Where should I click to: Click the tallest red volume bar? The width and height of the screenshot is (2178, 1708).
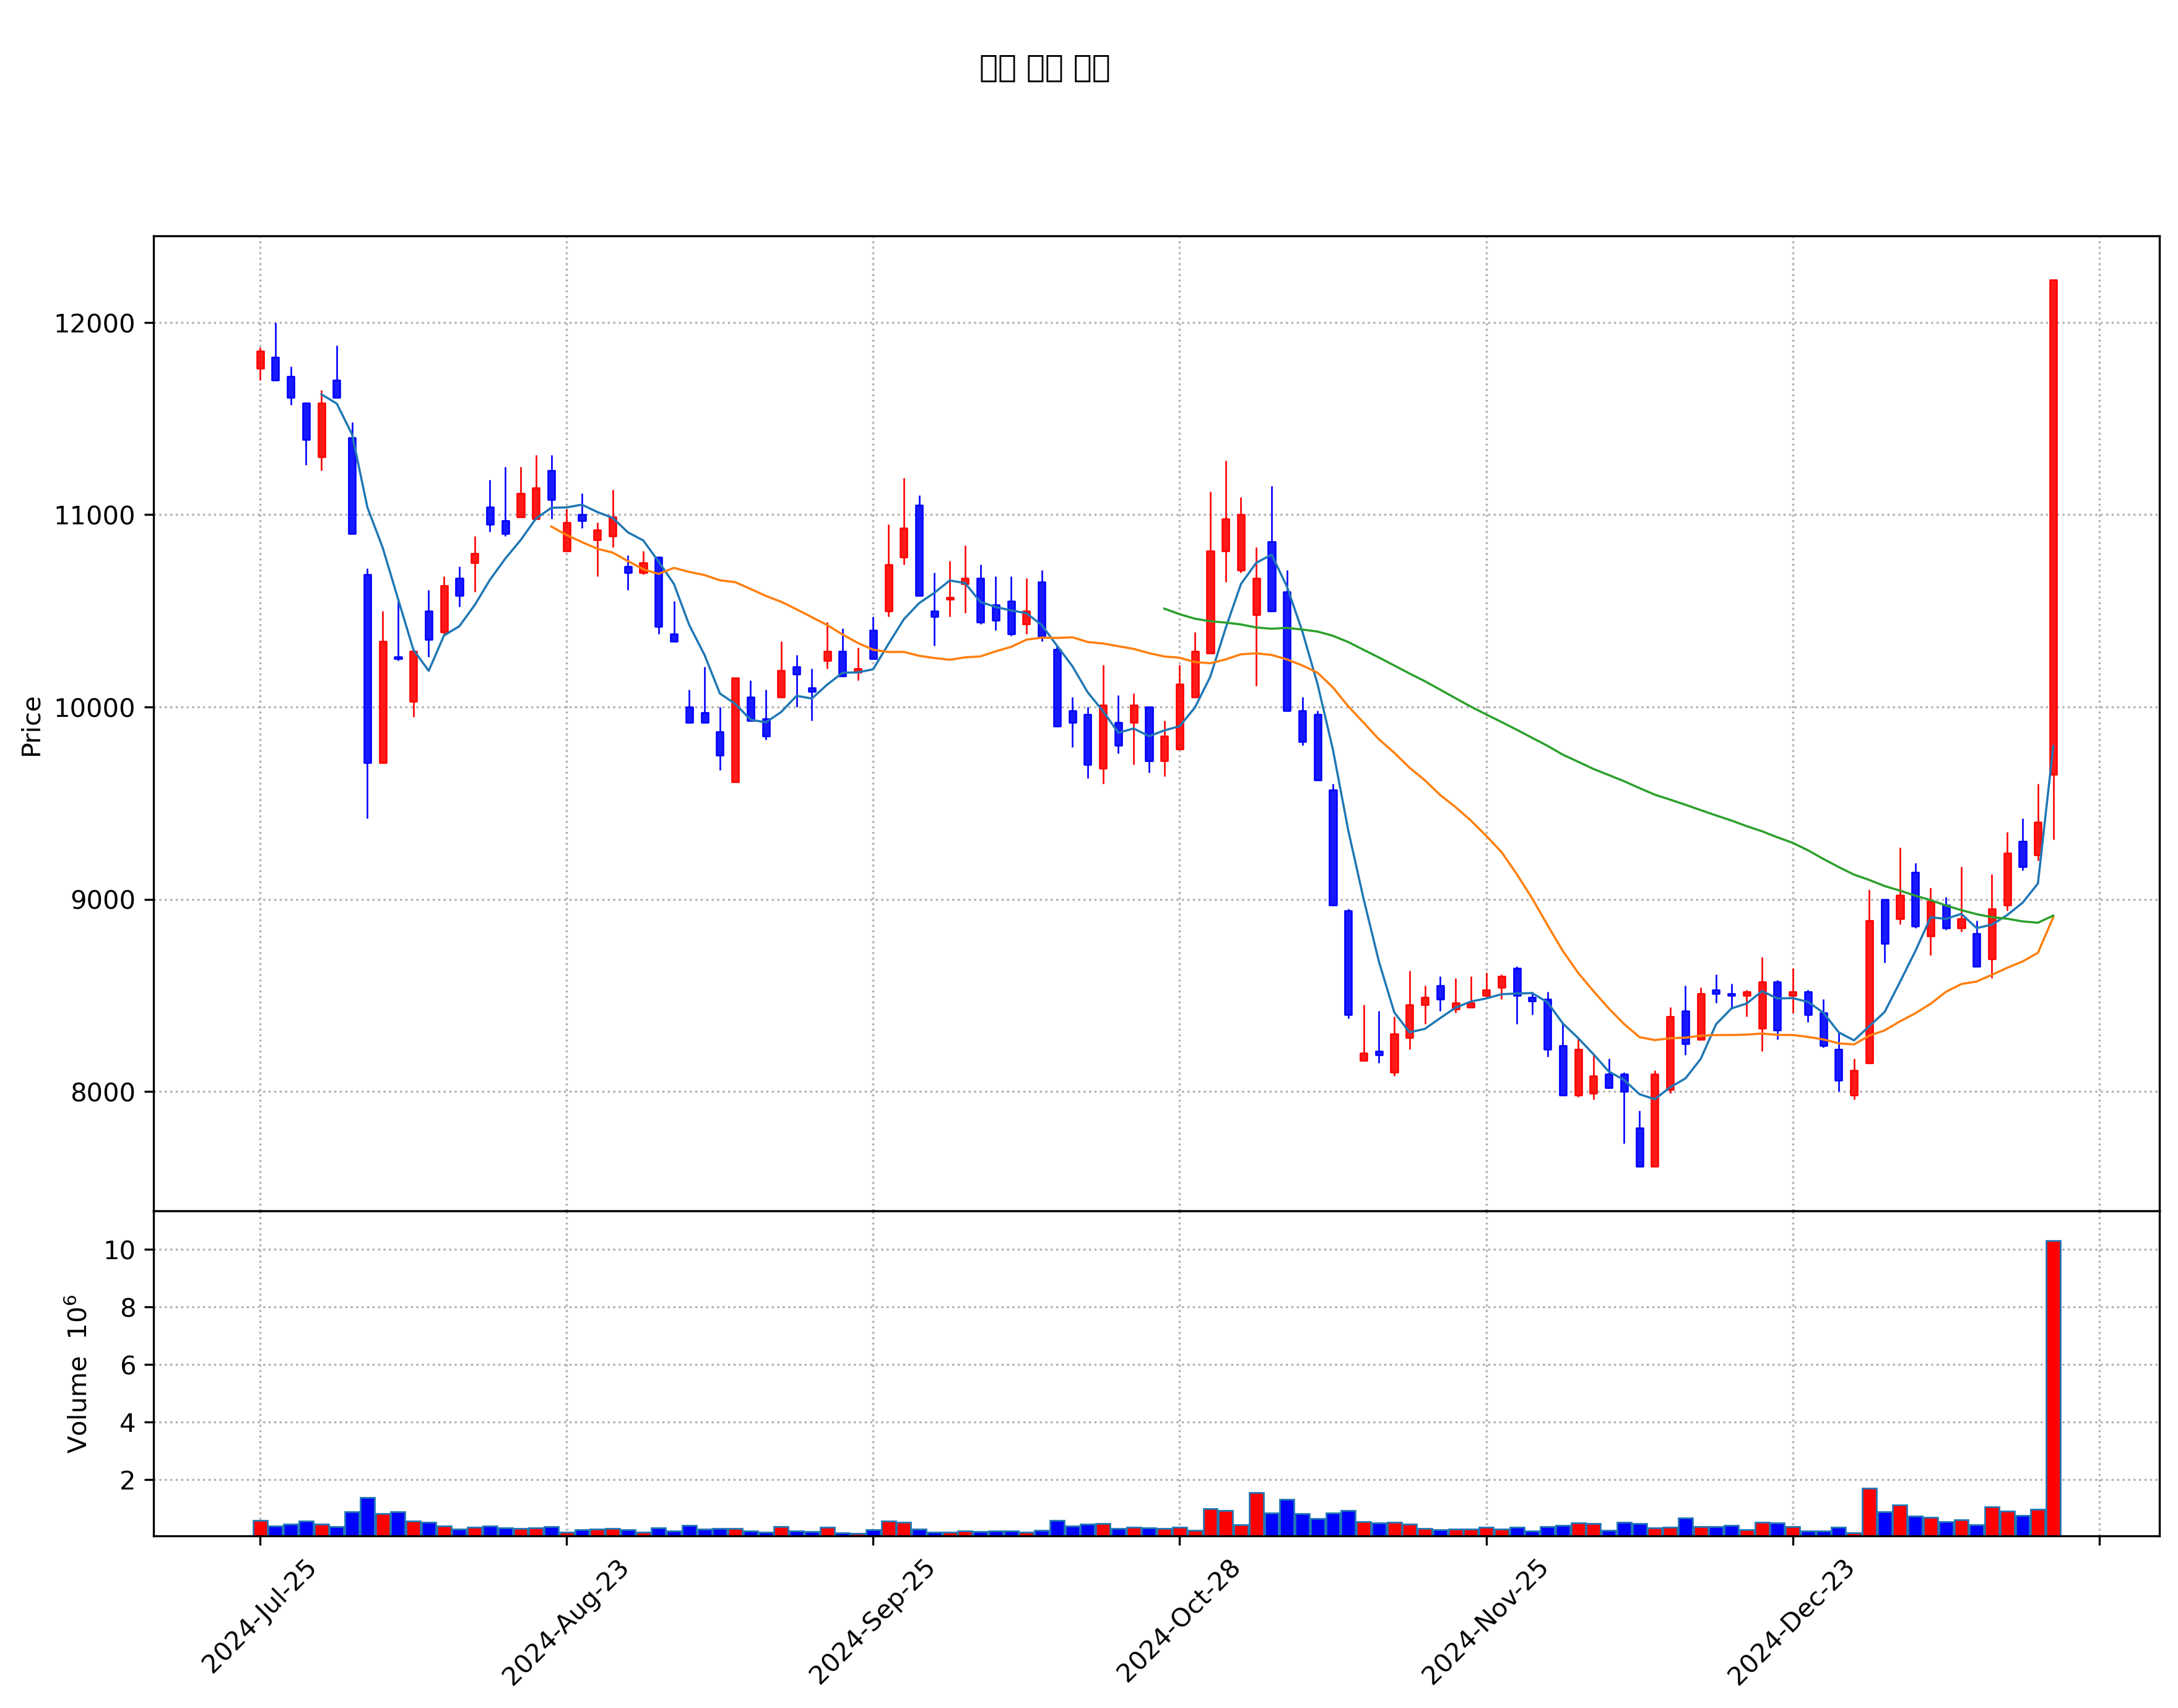[2053, 1388]
